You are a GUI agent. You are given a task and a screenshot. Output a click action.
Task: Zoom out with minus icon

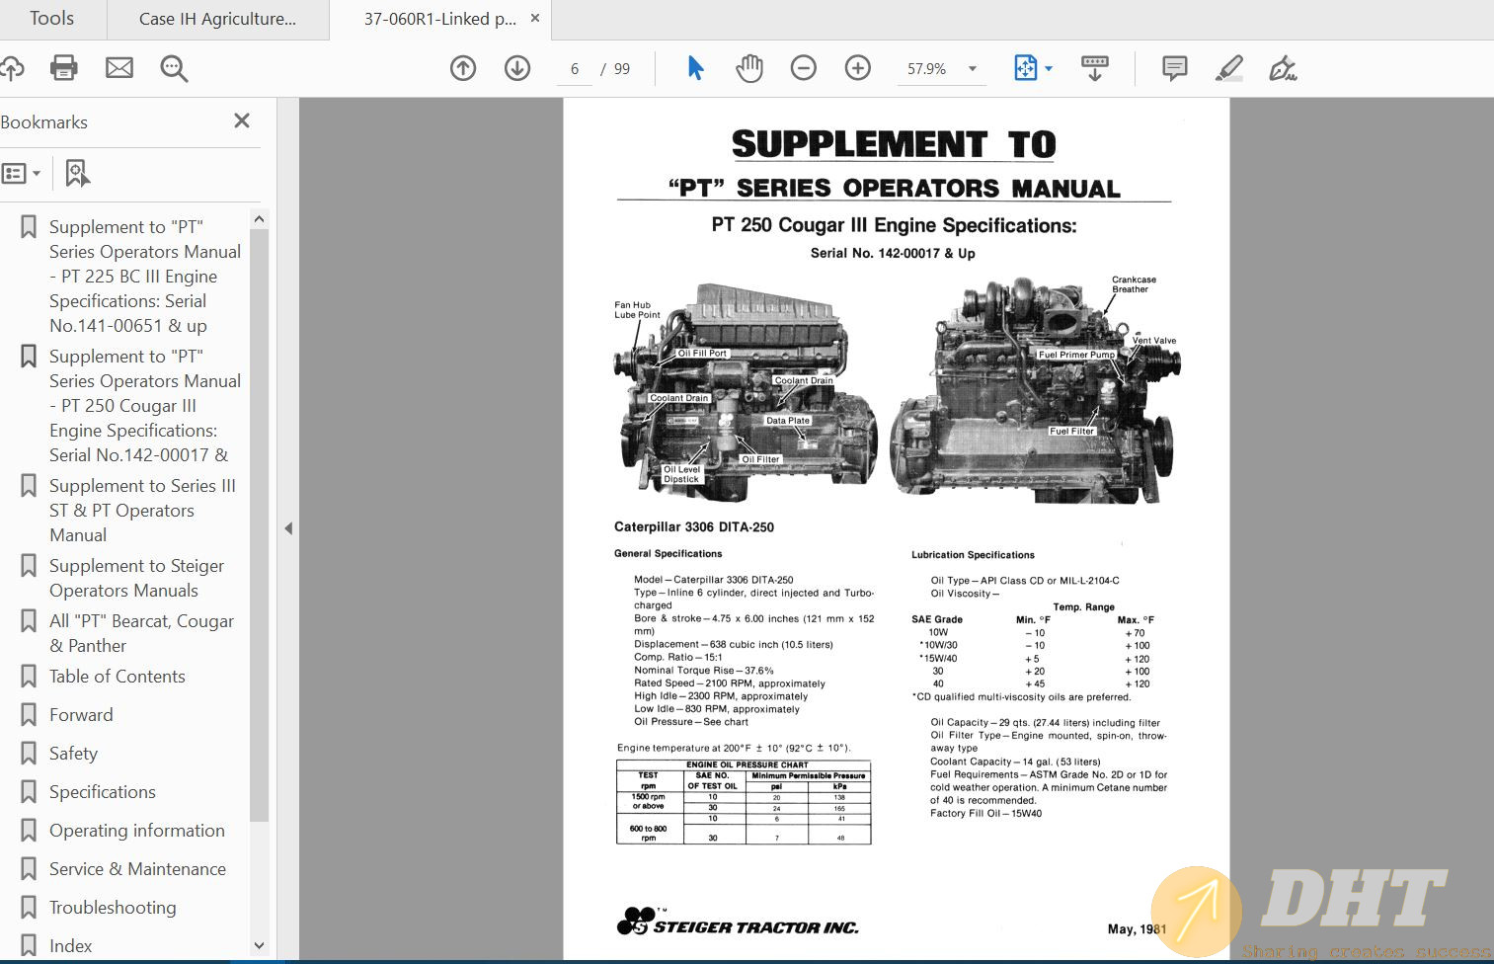pos(804,68)
